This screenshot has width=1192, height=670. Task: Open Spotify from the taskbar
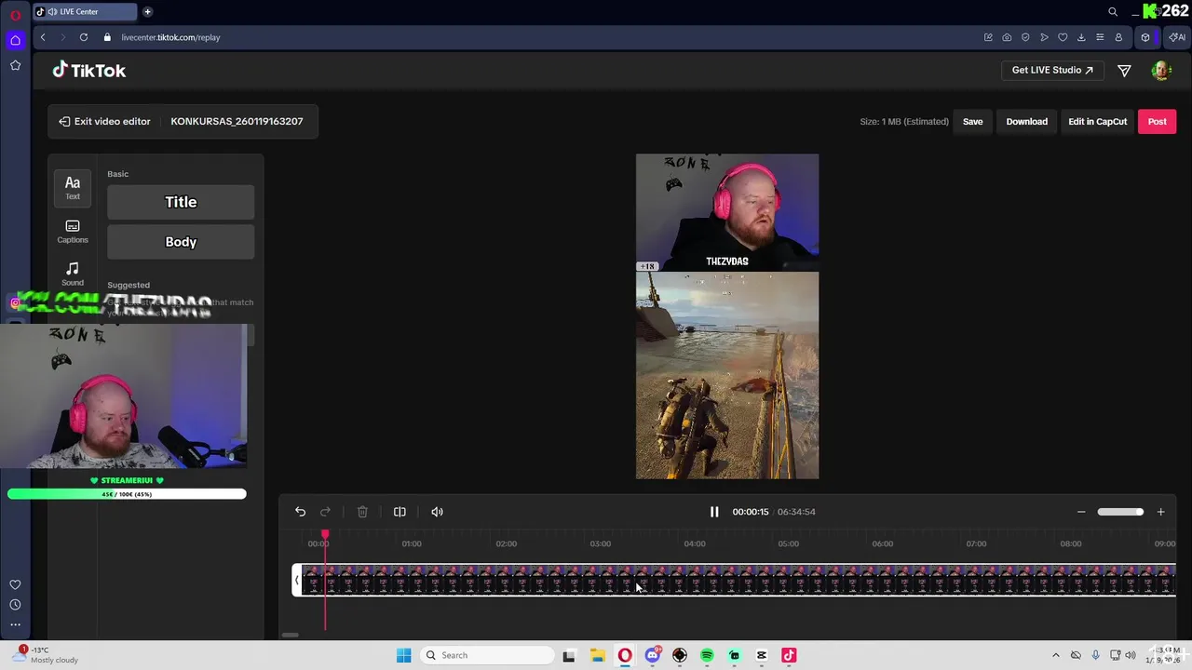[x=707, y=655]
